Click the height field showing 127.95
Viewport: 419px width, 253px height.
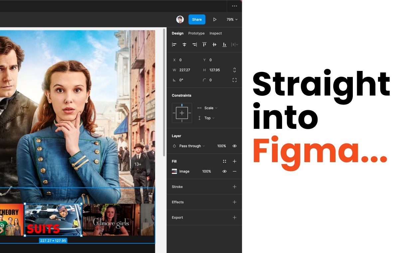[x=214, y=70]
